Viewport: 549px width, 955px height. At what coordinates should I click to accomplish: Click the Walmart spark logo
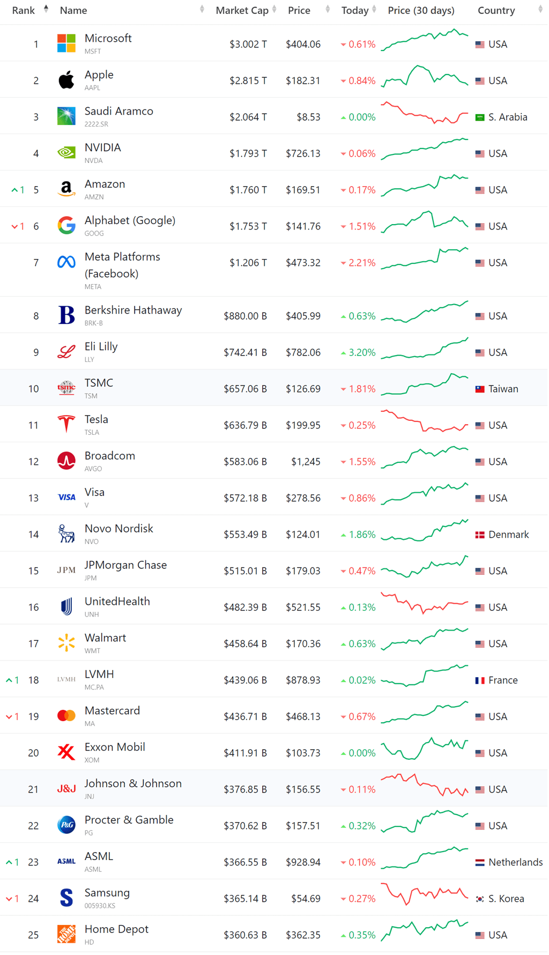pyautogui.click(x=66, y=643)
